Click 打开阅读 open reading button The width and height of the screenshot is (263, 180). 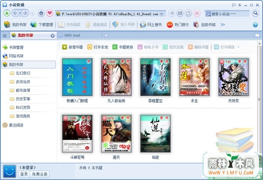[x=224, y=47]
